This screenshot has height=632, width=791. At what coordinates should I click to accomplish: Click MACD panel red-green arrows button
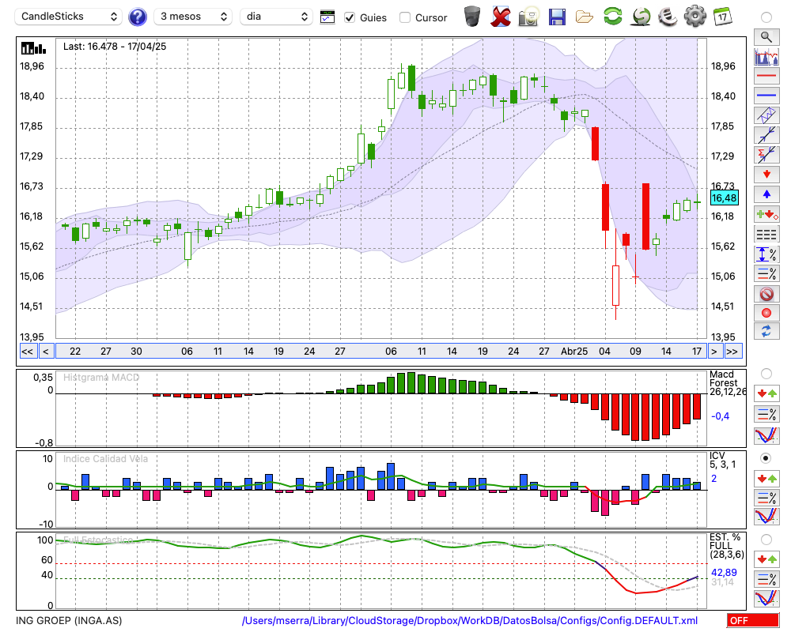pos(766,393)
